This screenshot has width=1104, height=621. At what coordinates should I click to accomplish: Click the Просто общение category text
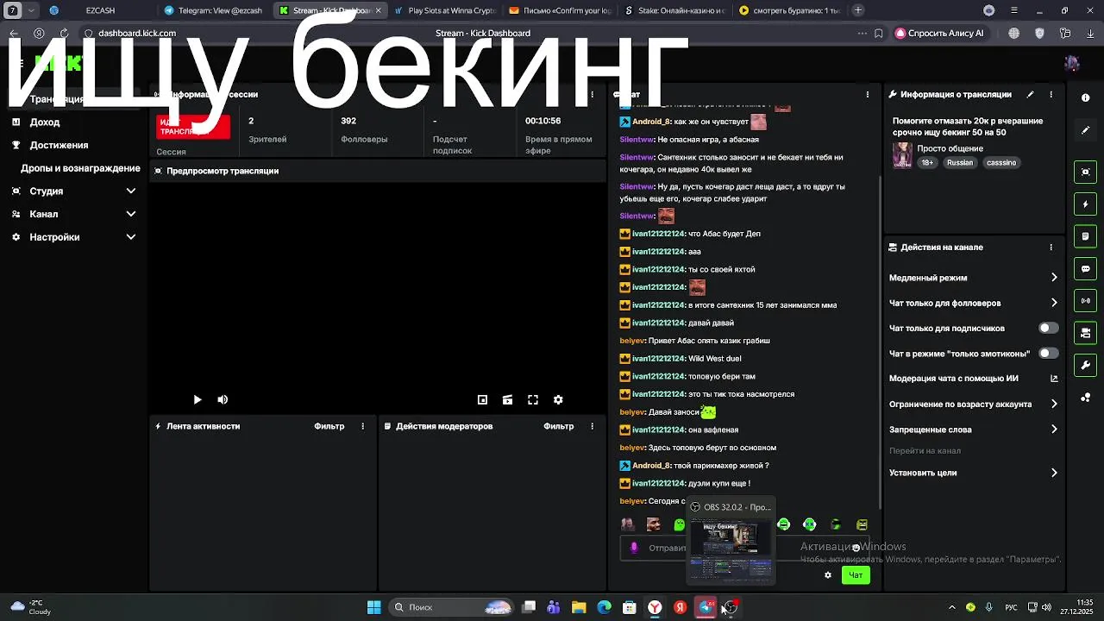point(950,148)
